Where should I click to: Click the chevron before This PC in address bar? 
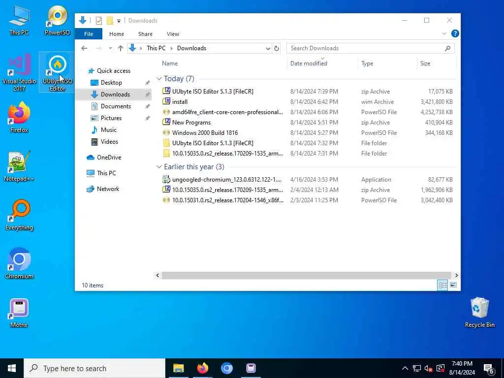141,49
